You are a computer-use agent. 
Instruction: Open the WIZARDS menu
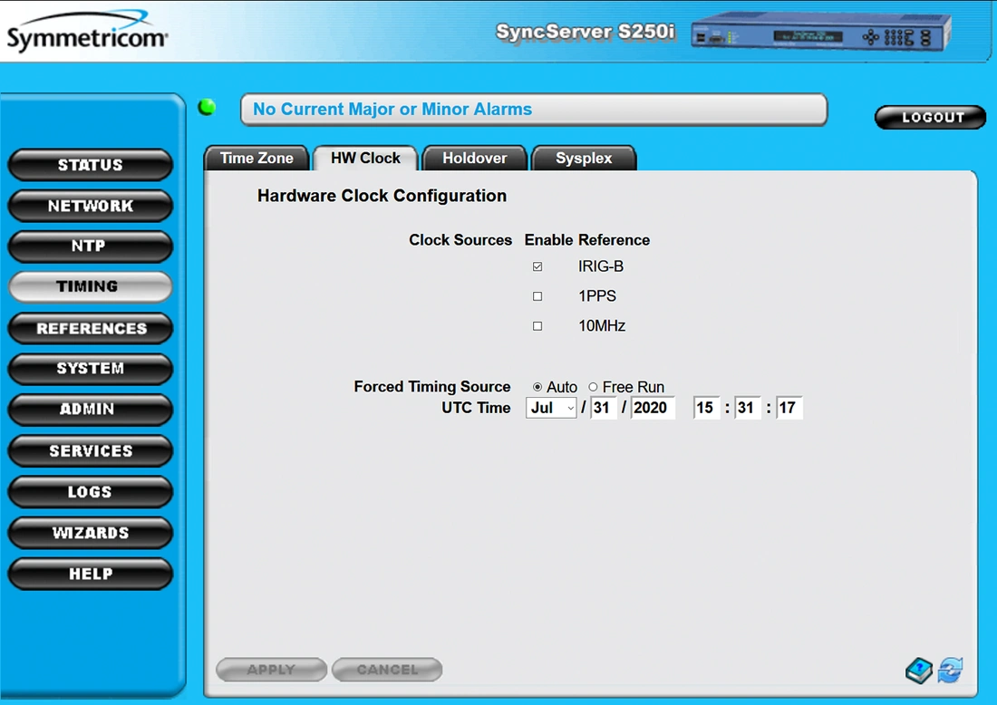[91, 533]
